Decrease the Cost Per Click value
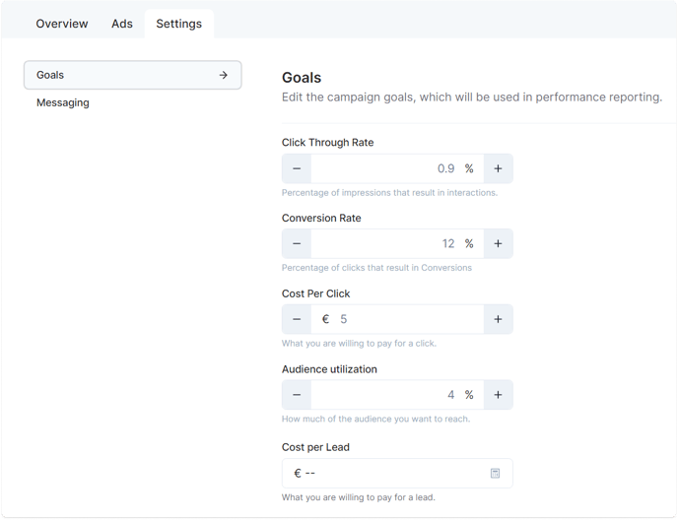This screenshot has height=520, width=678. pos(297,319)
